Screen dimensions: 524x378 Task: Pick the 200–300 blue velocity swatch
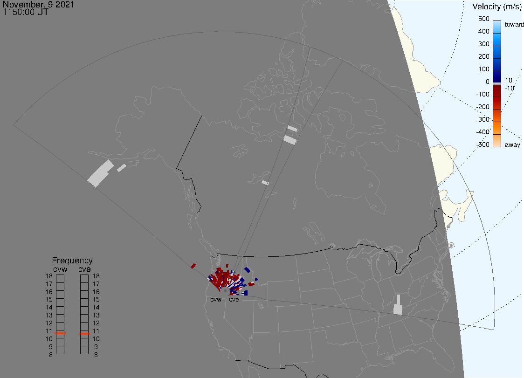click(x=497, y=52)
